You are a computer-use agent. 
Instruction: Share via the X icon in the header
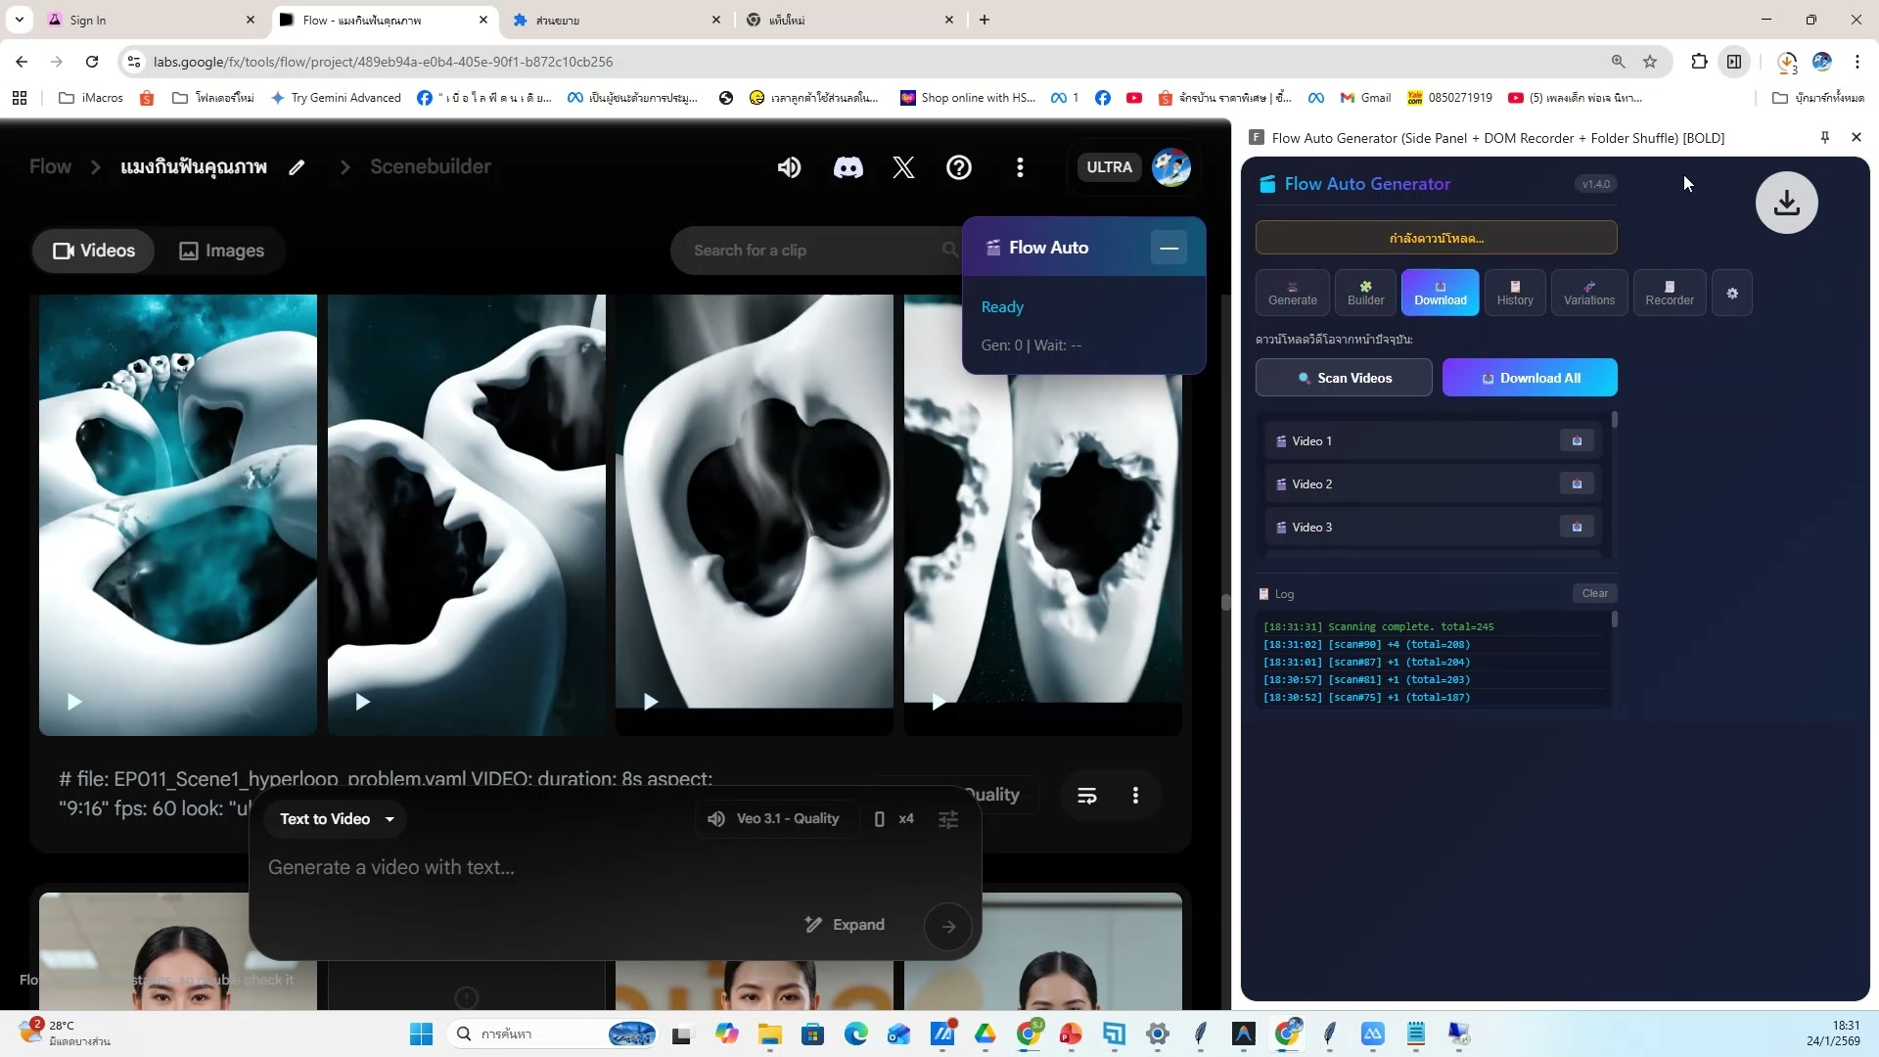[903, 167]
